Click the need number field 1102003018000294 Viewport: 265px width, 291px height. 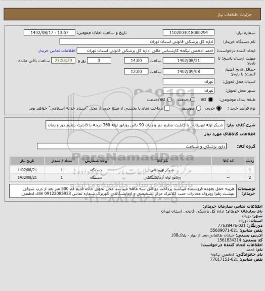click(x=189, y=33)
